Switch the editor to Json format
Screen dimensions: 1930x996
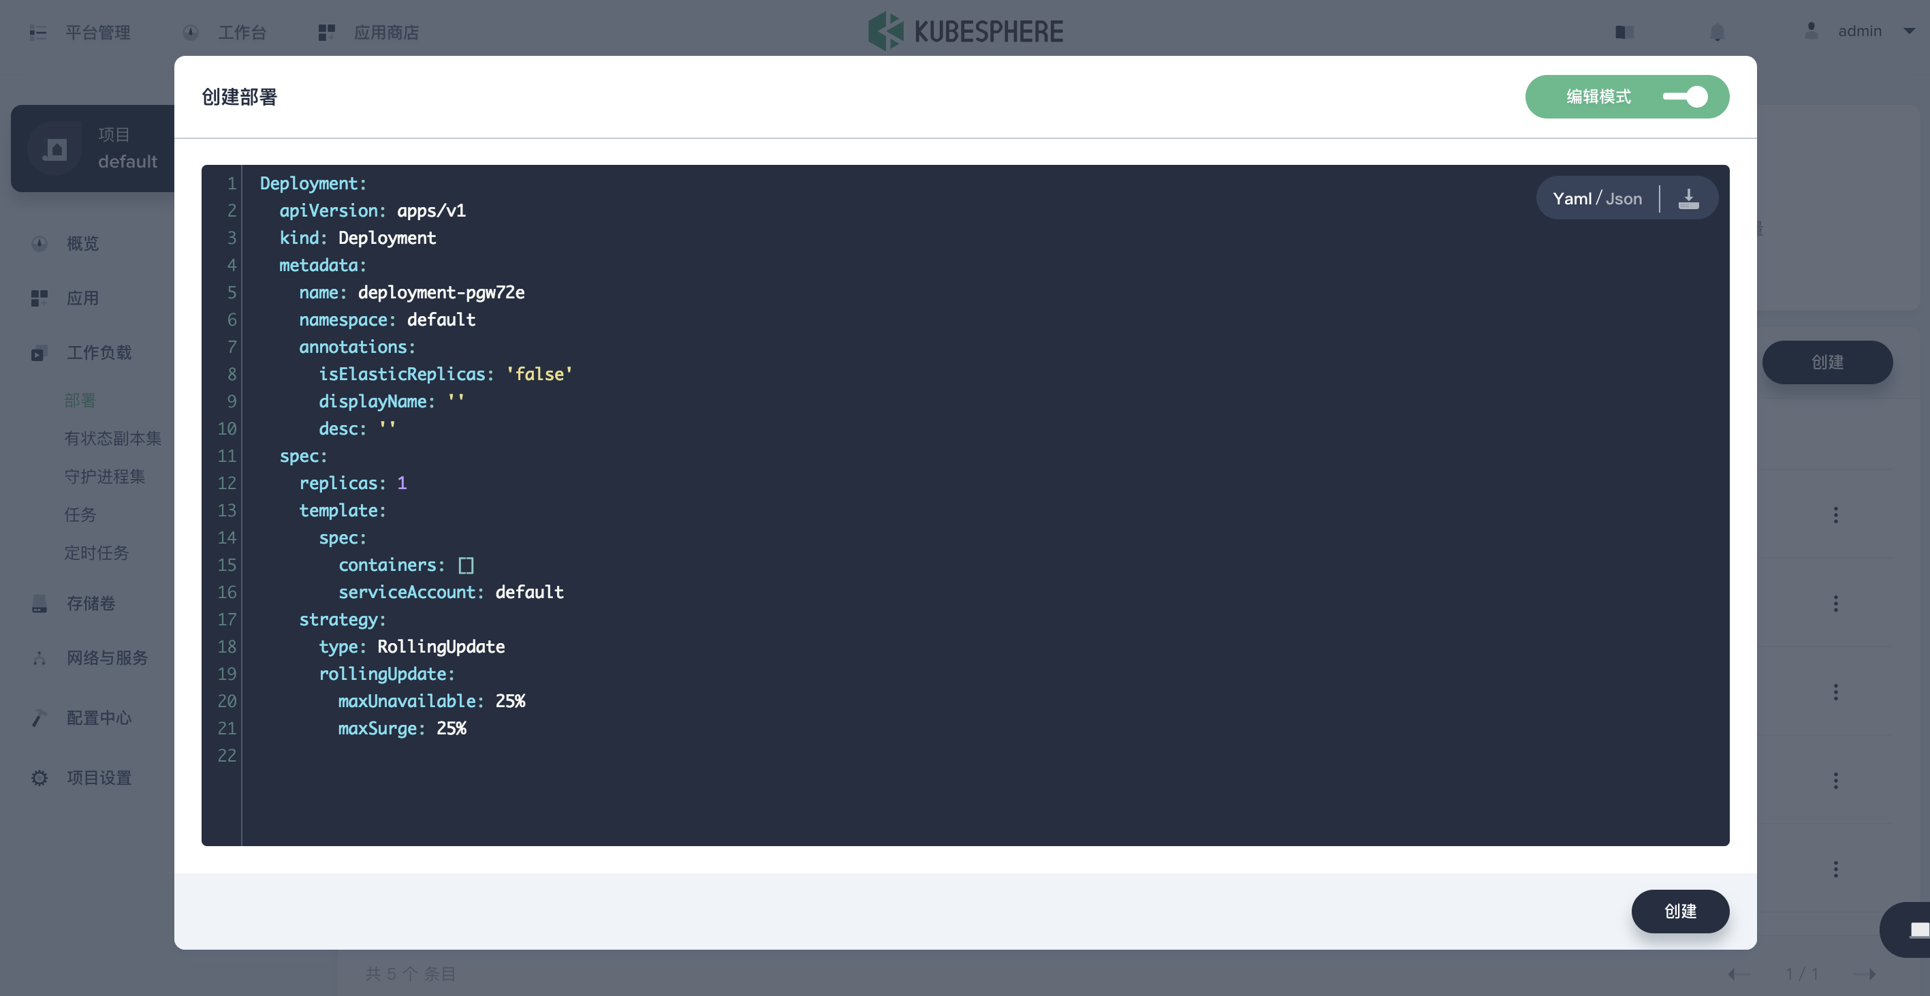tap(1624, 198)
